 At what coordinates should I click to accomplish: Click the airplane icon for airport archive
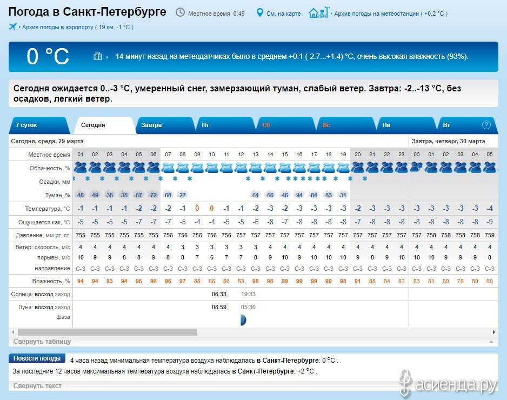tap(12, 26)
